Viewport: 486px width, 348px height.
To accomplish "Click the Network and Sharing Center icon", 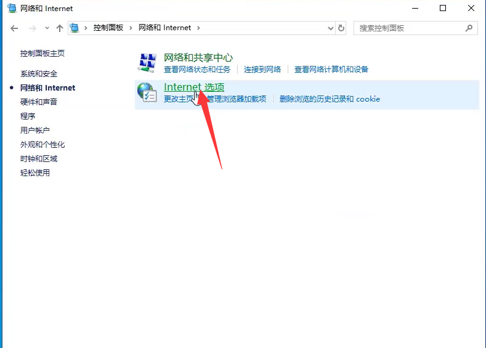I will point(147,63).
